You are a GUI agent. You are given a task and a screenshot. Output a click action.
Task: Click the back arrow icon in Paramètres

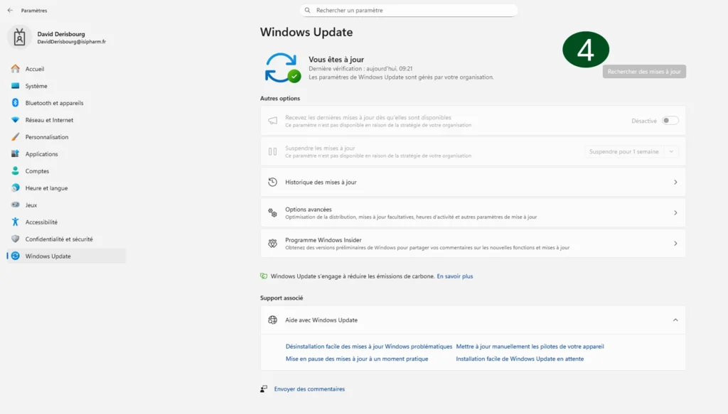click(x=10, y=11)
